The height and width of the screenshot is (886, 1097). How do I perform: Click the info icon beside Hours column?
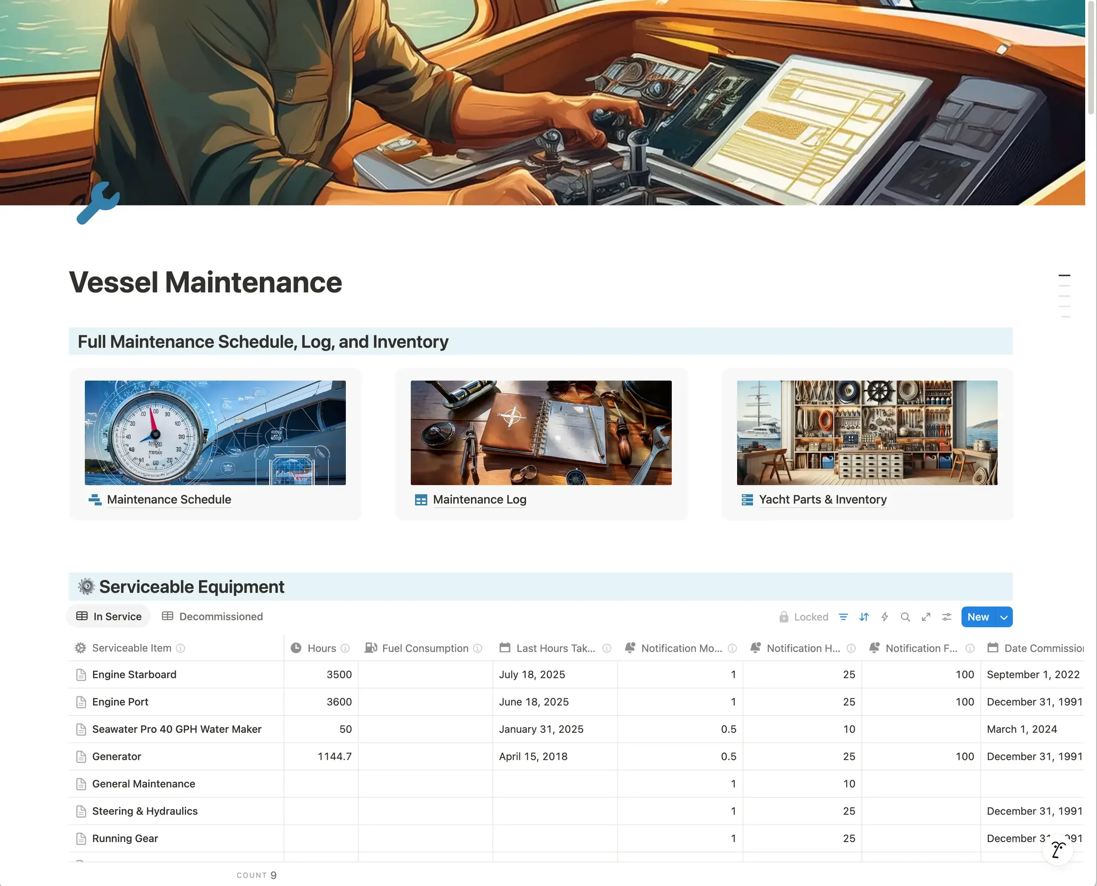tap(345, 648)
